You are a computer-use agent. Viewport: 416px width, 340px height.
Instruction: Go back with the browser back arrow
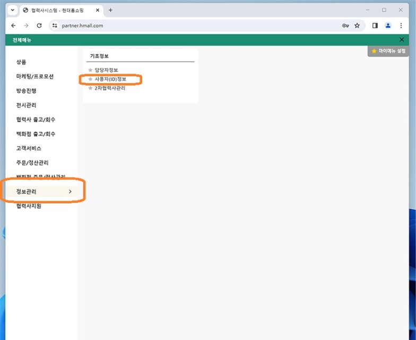pos(13,25)
